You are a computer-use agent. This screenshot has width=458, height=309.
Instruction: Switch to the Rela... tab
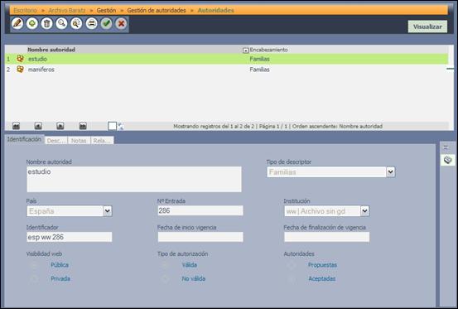click(102, 141)
